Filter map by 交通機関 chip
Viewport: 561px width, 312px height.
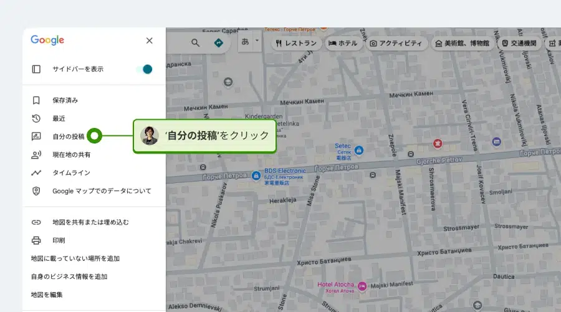519,43
